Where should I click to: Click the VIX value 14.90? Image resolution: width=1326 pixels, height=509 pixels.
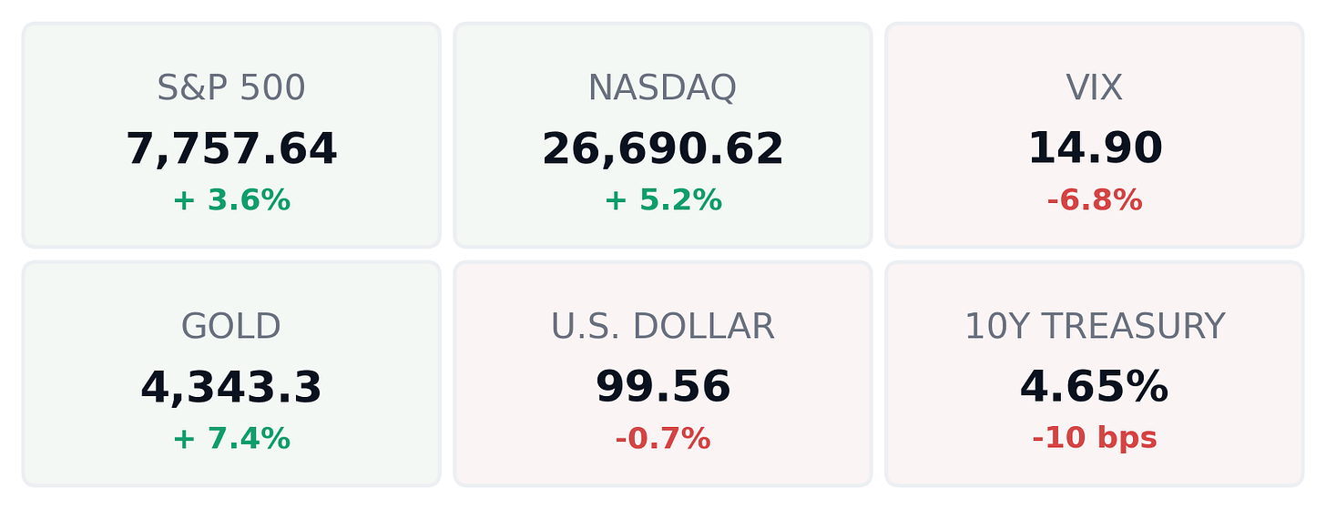tap(1095, 148)
